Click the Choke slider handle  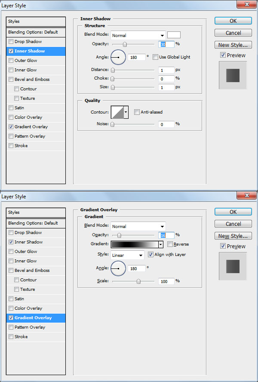click(x=113, y=79)
